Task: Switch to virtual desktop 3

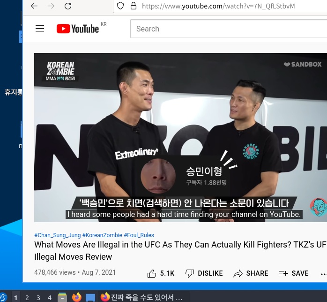Action: click(38, 297)
